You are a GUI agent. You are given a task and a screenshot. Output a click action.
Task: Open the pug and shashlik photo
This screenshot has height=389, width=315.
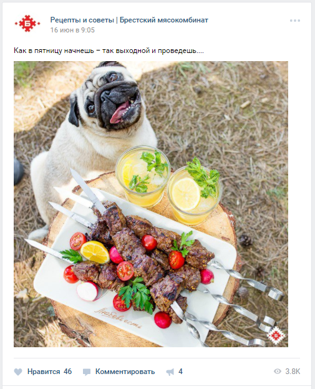point(151,204)
